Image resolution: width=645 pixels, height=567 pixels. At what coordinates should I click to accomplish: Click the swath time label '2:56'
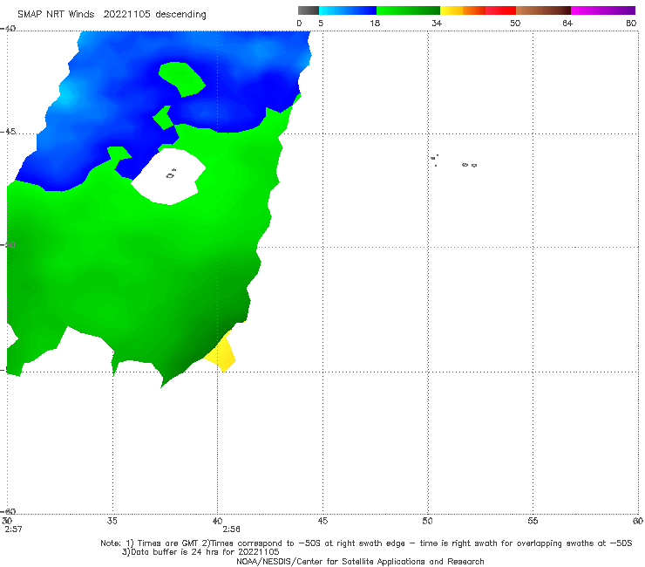click(232, 529)
